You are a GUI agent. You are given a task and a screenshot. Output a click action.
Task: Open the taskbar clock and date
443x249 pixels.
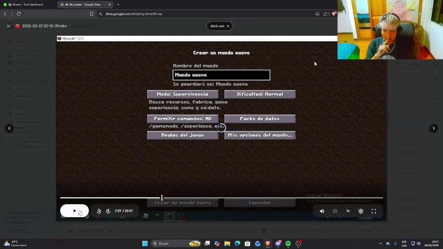(x=431, y=243)
